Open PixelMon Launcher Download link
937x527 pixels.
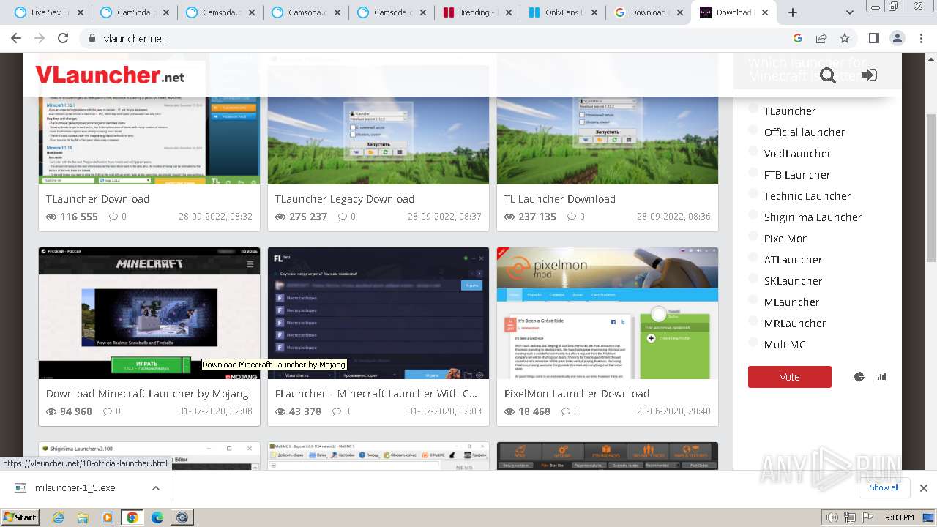(x=577, y=394)
